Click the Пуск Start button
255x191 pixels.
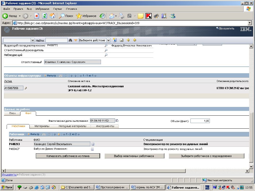[7, 187]
